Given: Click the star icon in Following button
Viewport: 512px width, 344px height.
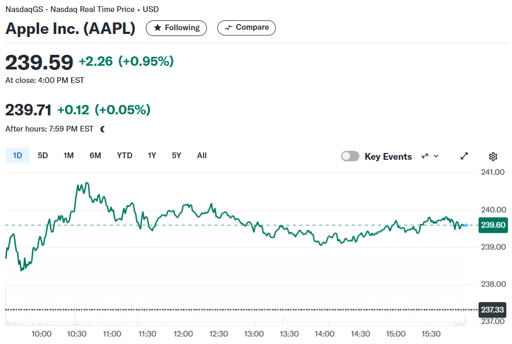Looking at the screenshot, I should coord(157,28).
